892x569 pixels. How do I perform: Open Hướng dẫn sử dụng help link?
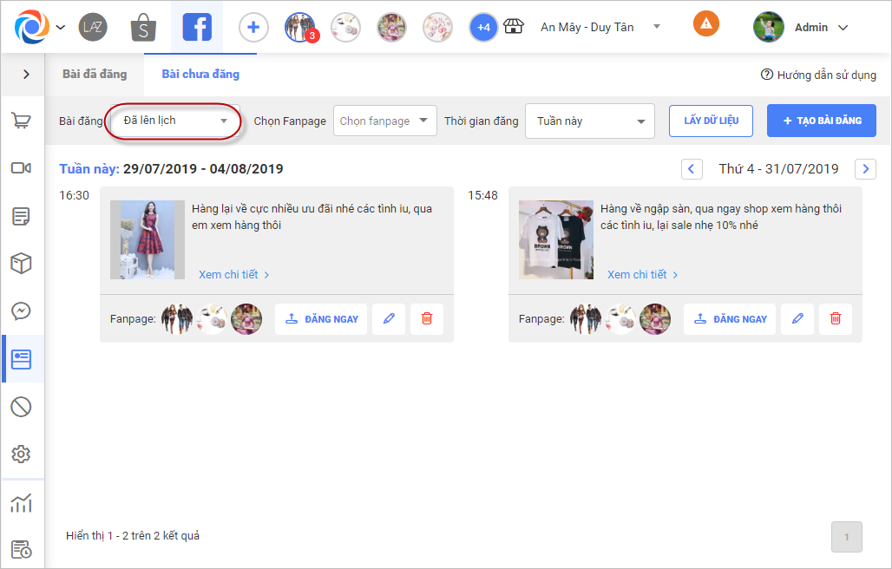(818, 75)
